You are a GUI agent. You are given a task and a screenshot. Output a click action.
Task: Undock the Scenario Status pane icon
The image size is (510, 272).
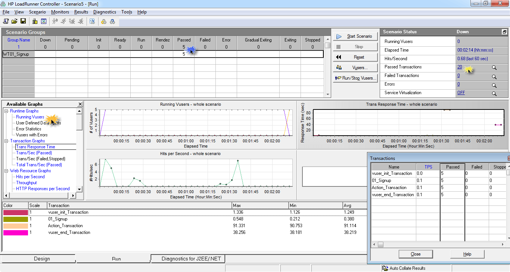click(504, 32)
